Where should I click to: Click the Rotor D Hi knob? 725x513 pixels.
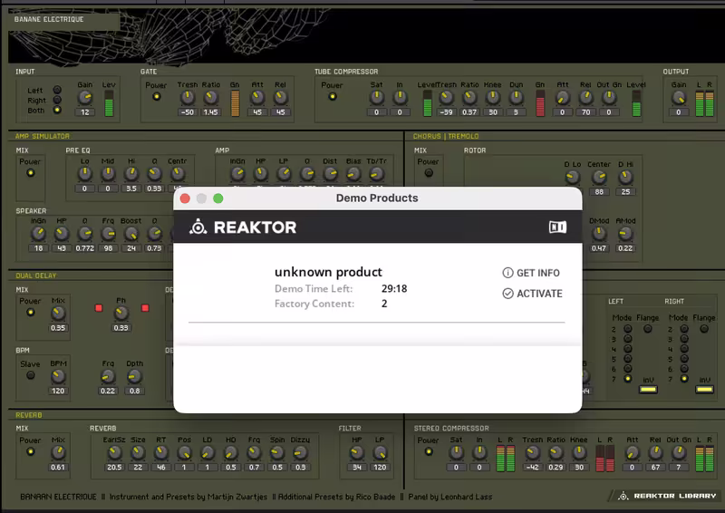625,177
